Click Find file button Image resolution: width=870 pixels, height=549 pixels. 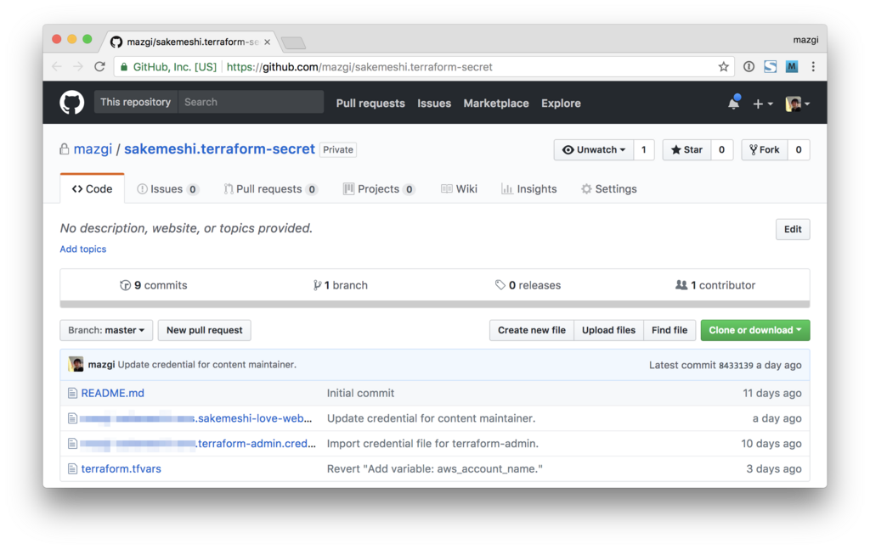coord(669,330)
